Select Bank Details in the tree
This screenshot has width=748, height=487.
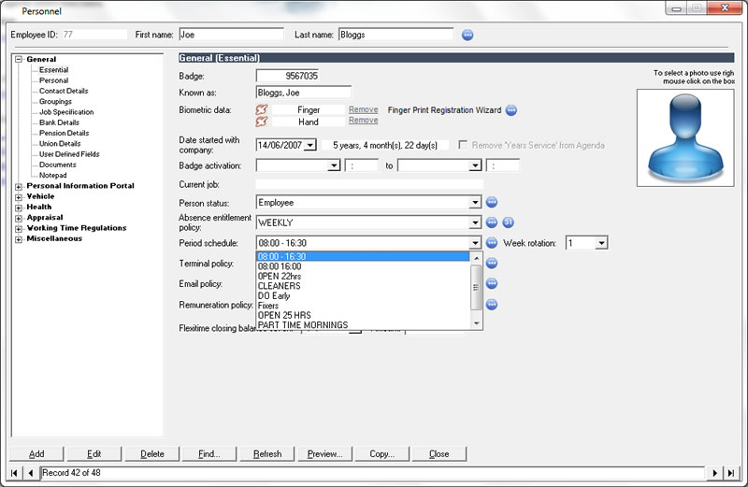click(x=59, y=122)
